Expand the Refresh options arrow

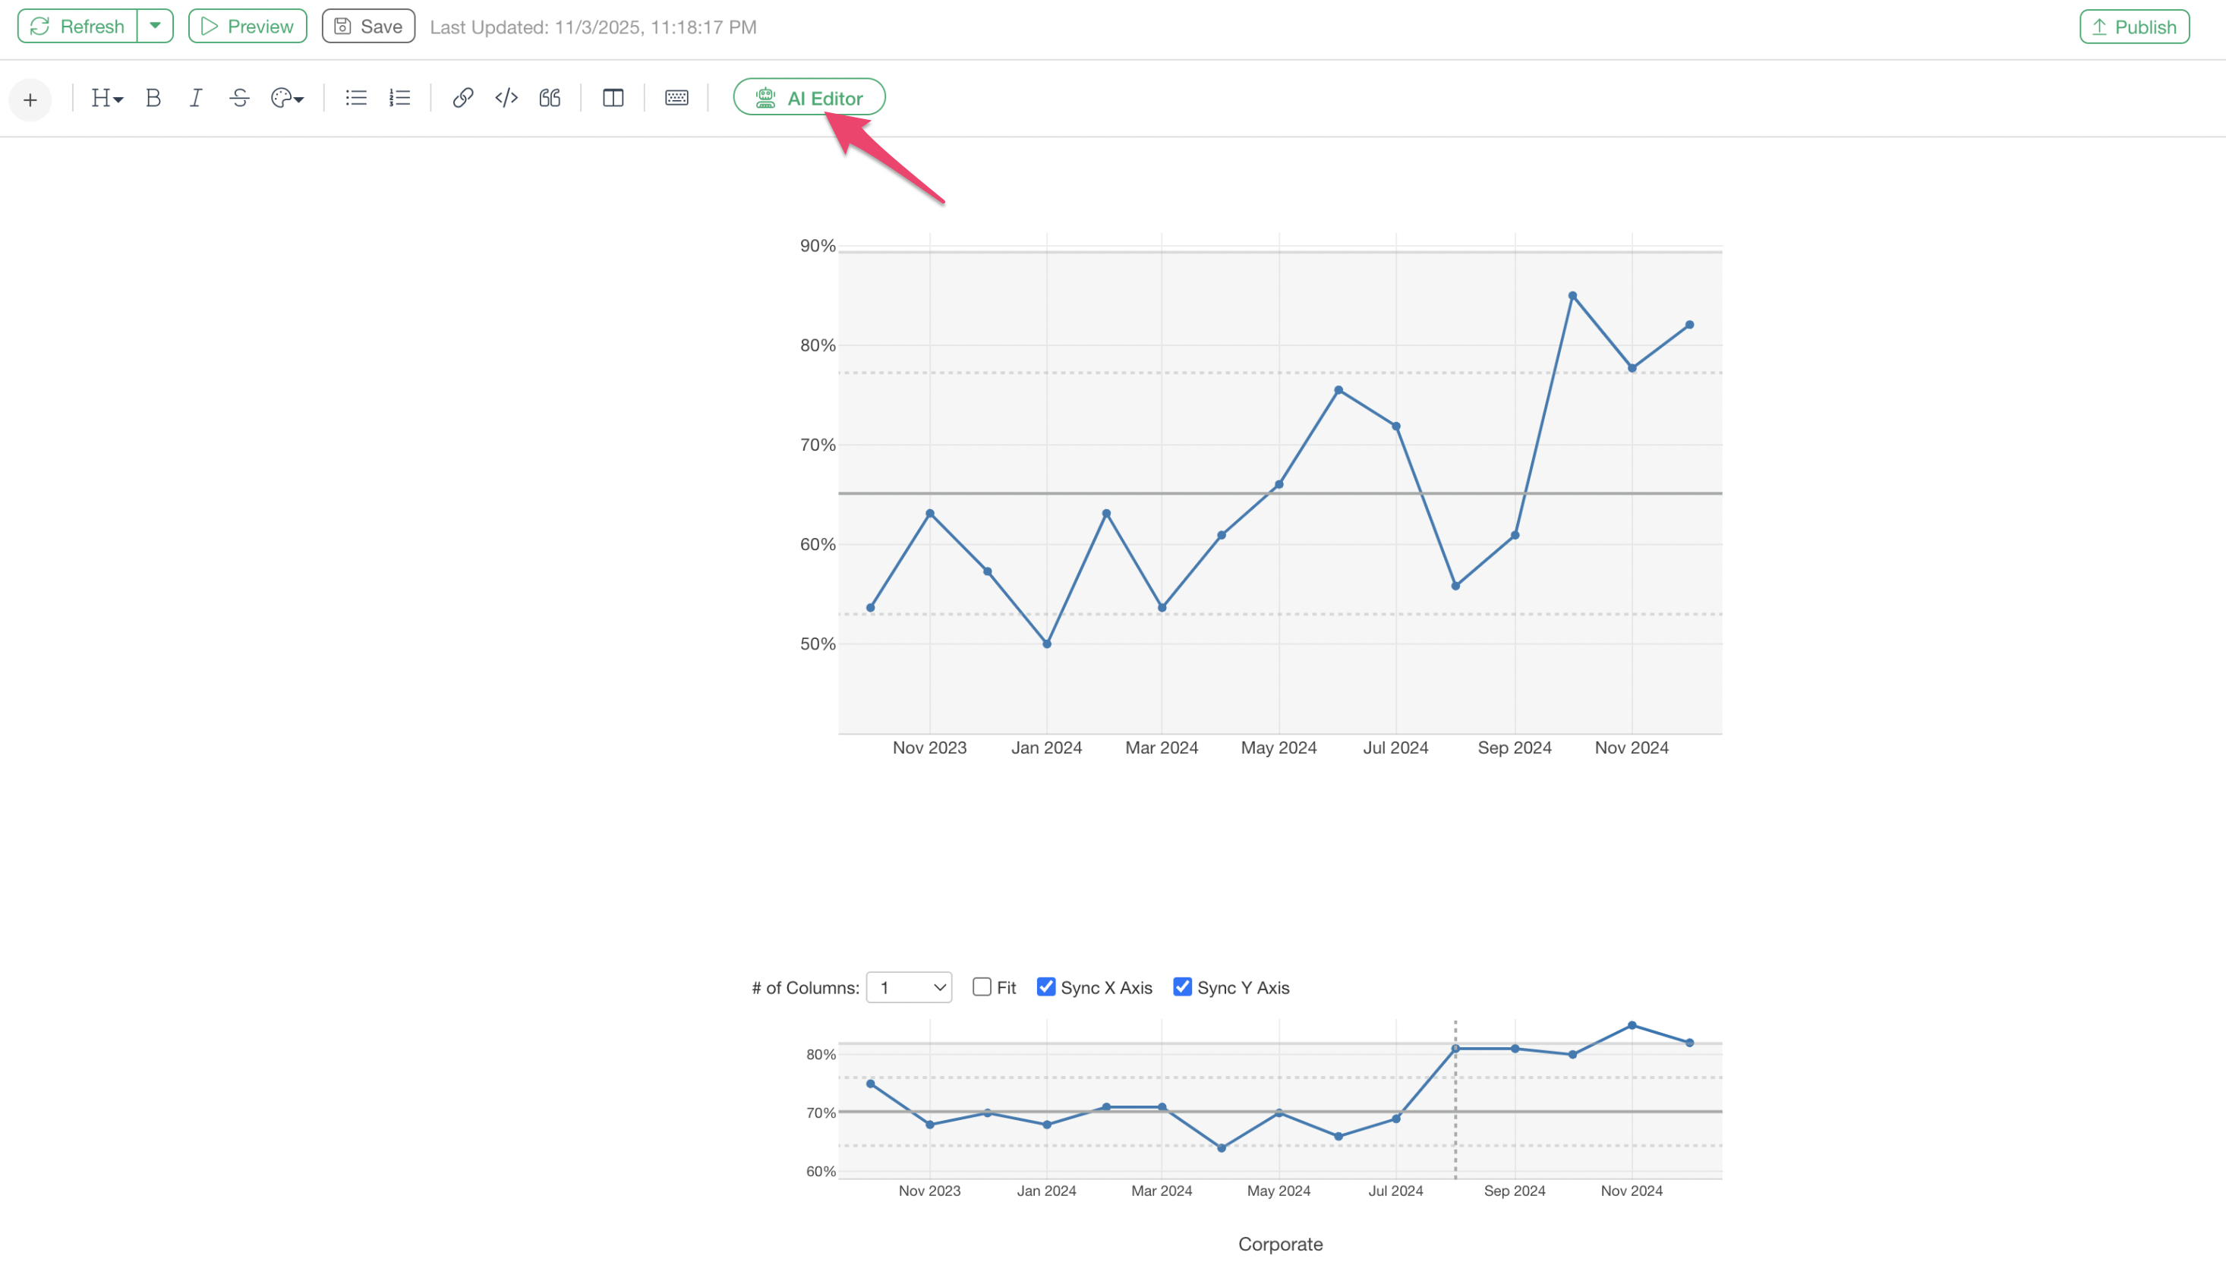coord(156,27)
